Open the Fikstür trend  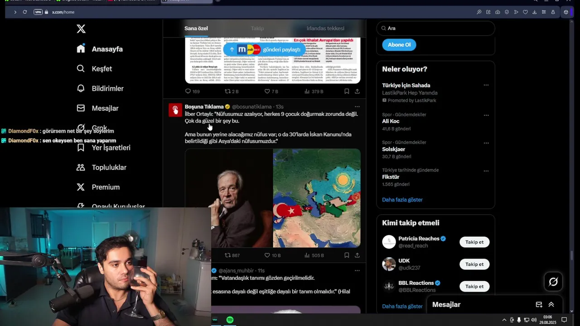tap(391, 177)
